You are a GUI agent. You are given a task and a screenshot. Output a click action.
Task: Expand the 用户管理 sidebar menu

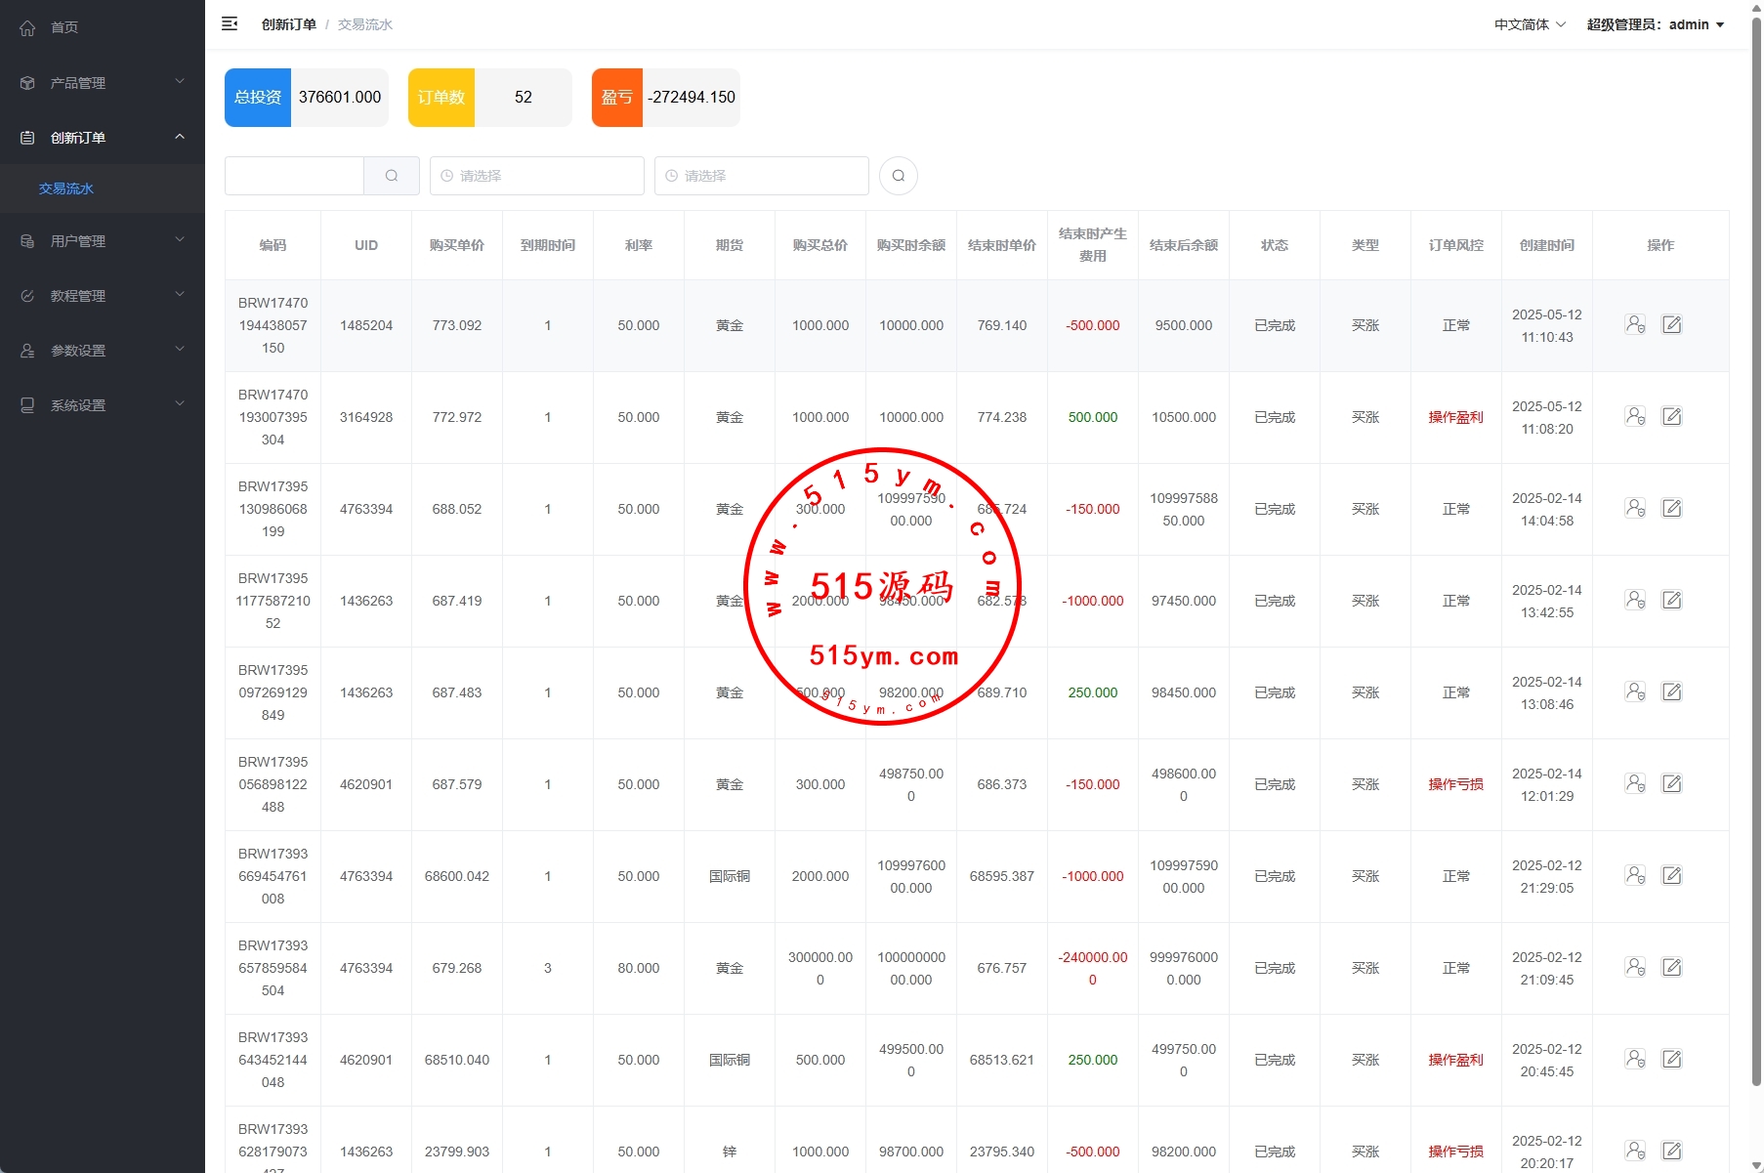pos(103,241)
